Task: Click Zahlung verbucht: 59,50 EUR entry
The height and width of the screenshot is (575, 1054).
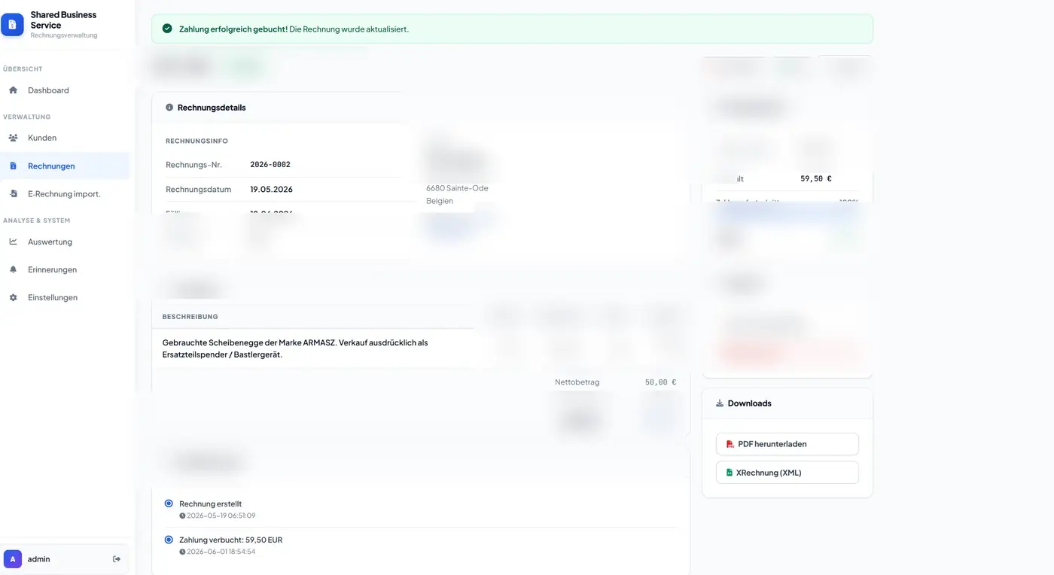Action: tap(230, 540)
